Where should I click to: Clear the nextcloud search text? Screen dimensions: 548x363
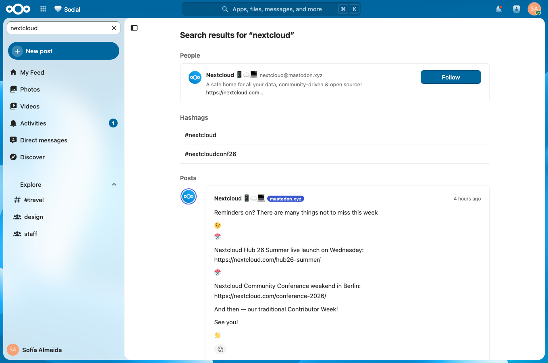tap(114, 28)
